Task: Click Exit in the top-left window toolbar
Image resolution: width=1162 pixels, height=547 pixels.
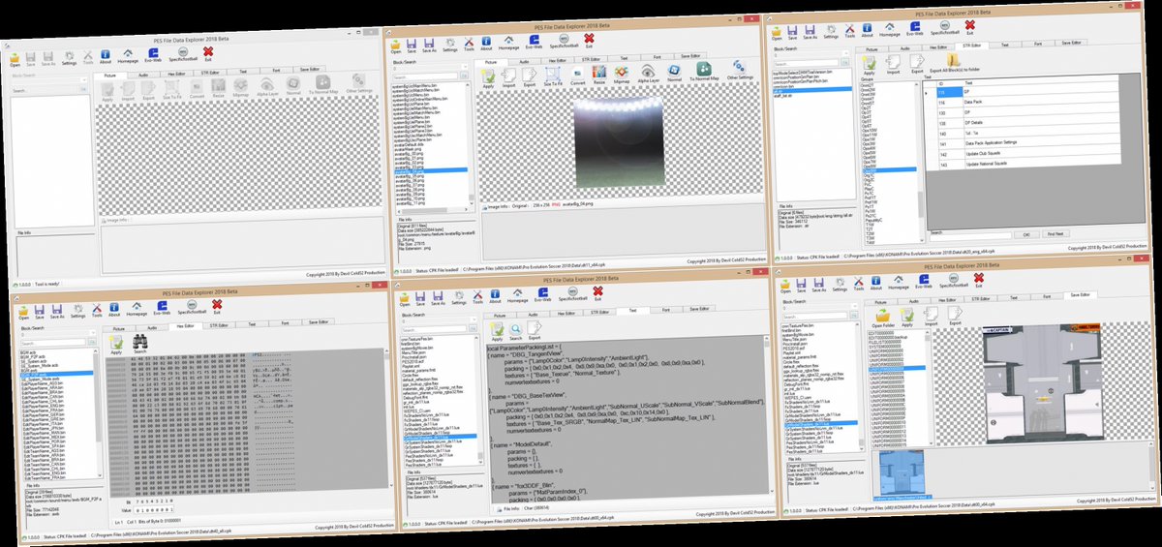Action: [207, 53]
